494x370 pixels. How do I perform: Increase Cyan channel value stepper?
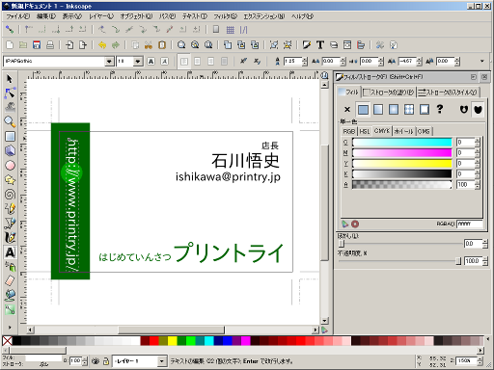(478, 140)
